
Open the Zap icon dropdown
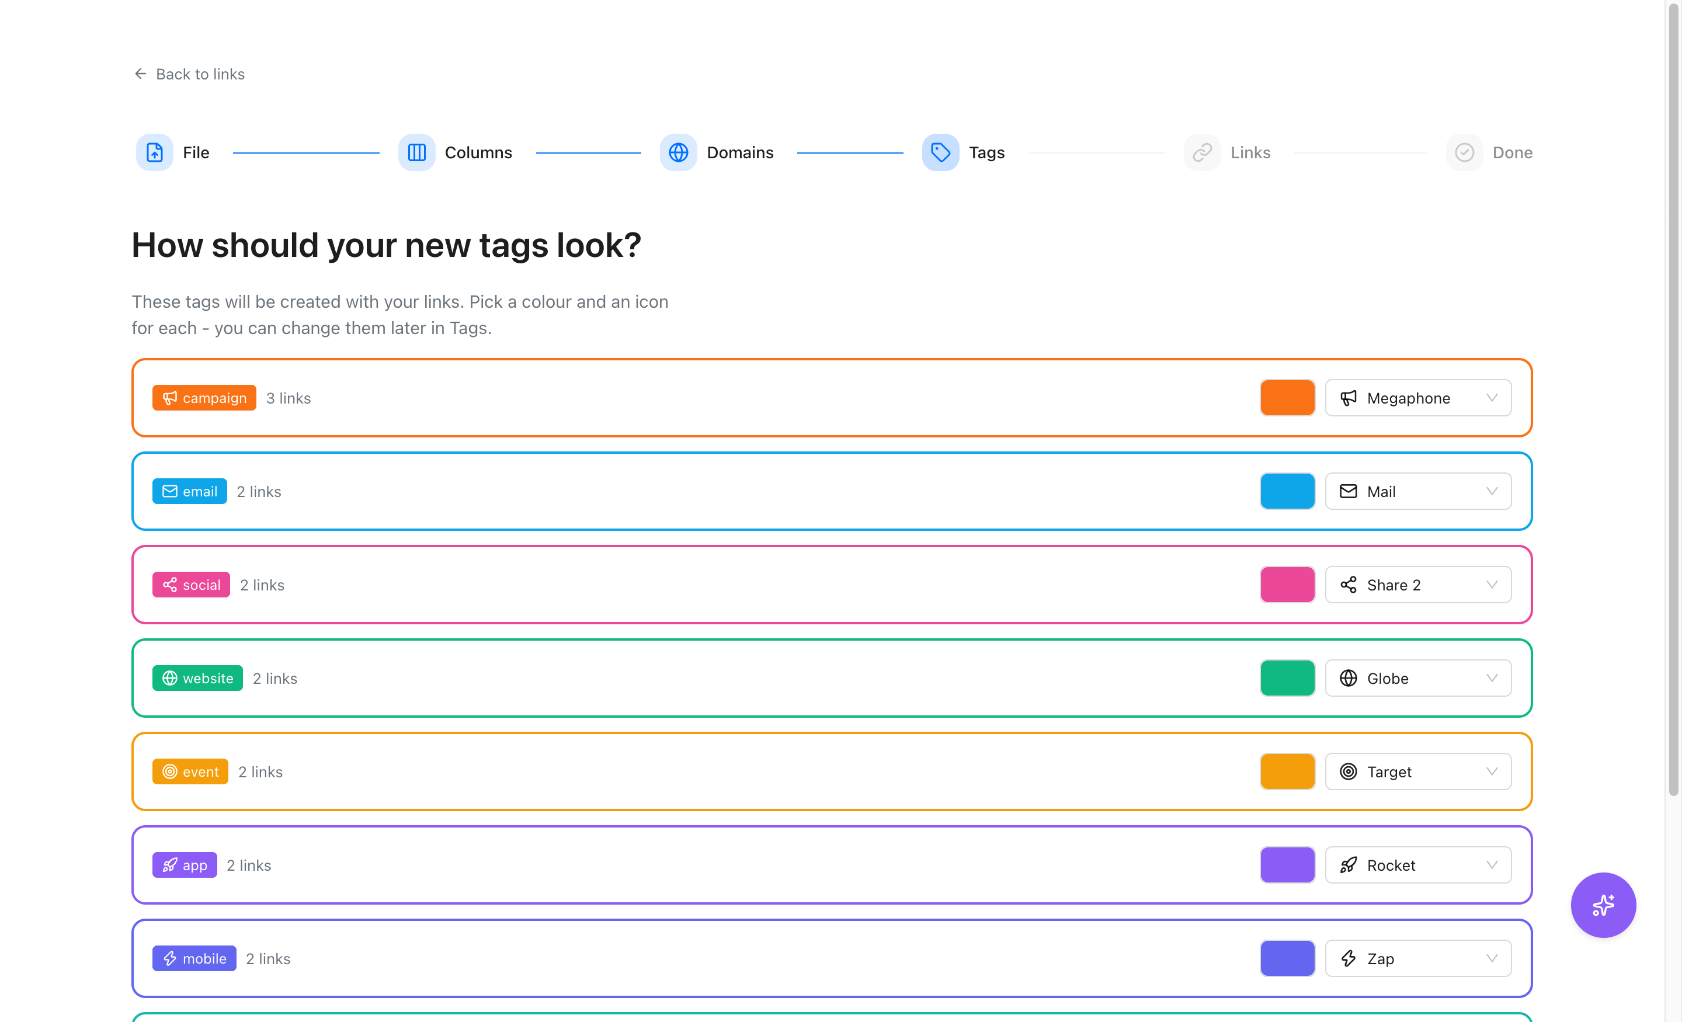[1419, 958]
